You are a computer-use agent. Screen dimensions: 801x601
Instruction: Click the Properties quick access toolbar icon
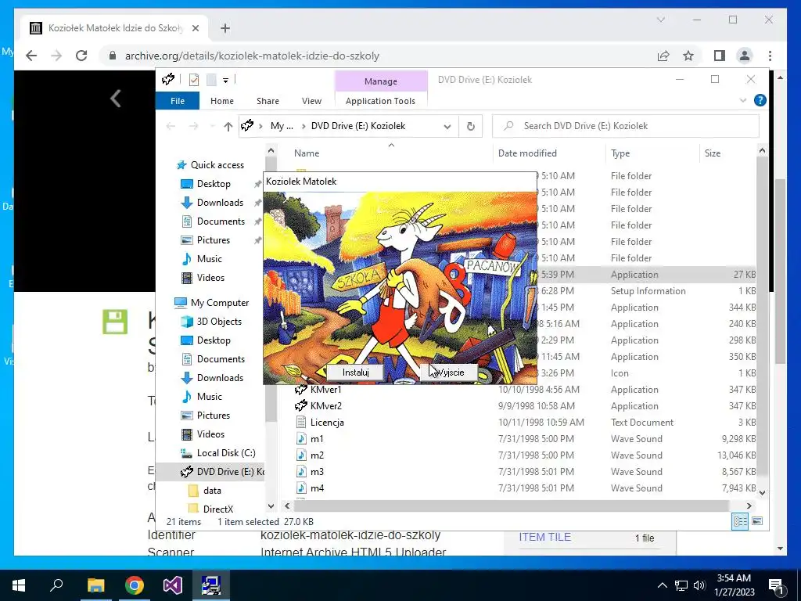(x=194, y=79)
